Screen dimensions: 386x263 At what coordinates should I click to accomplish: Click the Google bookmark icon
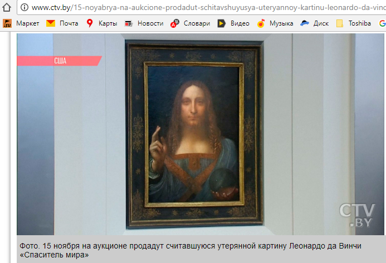click(x=382, y=23)
